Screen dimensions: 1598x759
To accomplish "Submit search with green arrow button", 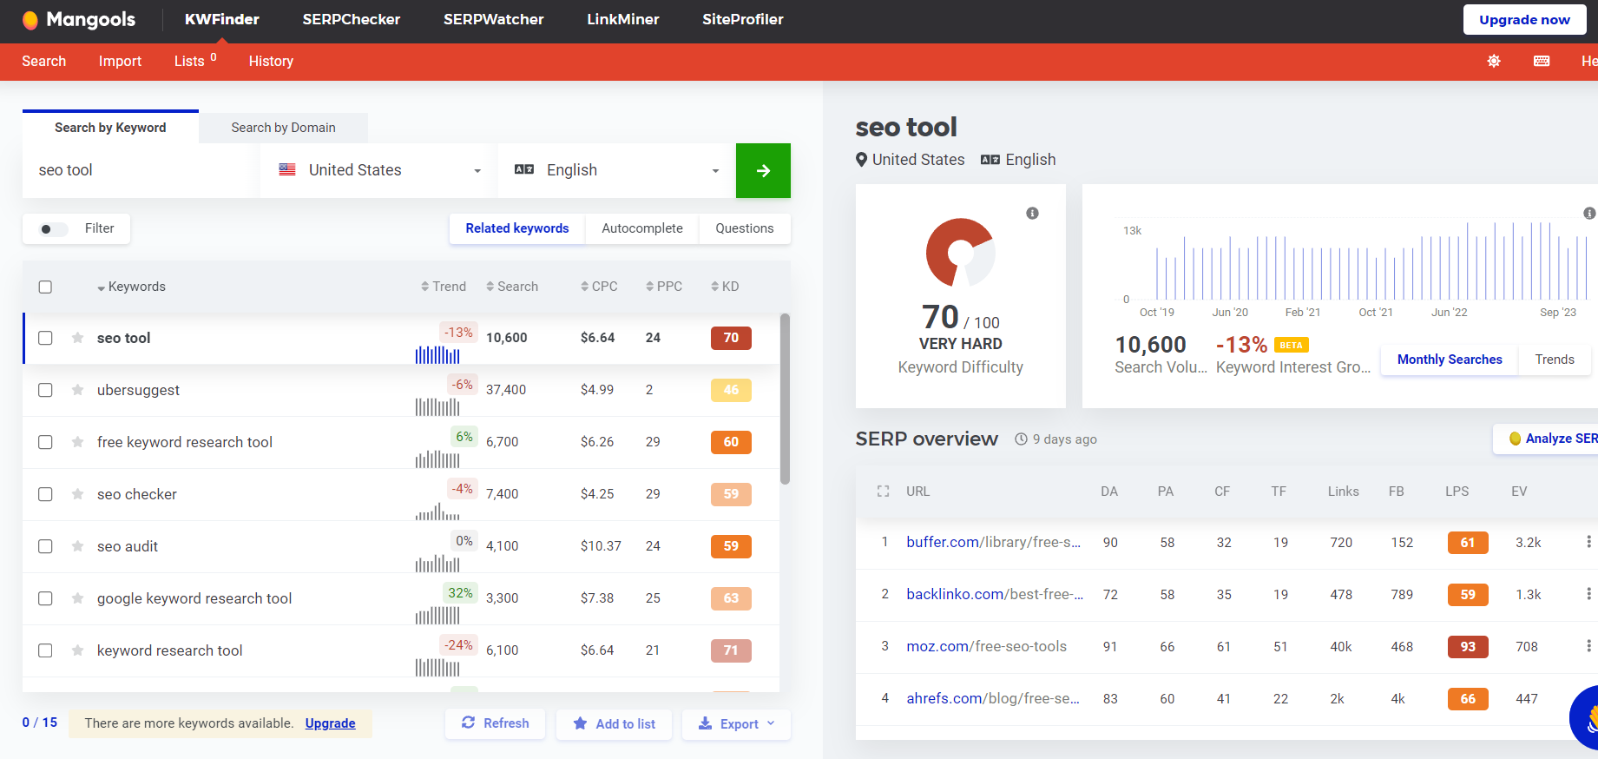I will (763, 170).
